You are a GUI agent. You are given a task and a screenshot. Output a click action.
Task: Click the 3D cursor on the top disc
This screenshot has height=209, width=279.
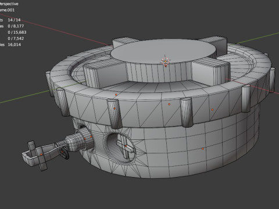[165, 61]
